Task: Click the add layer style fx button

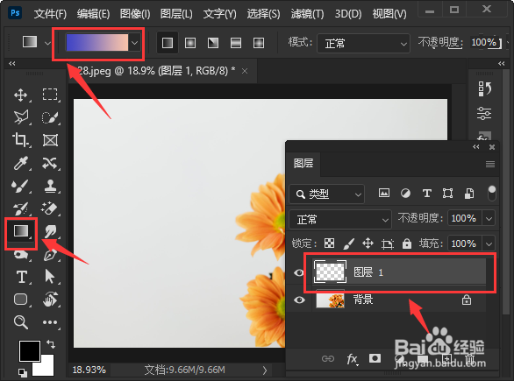Action: pyautogui.click(x=352, y=359)
